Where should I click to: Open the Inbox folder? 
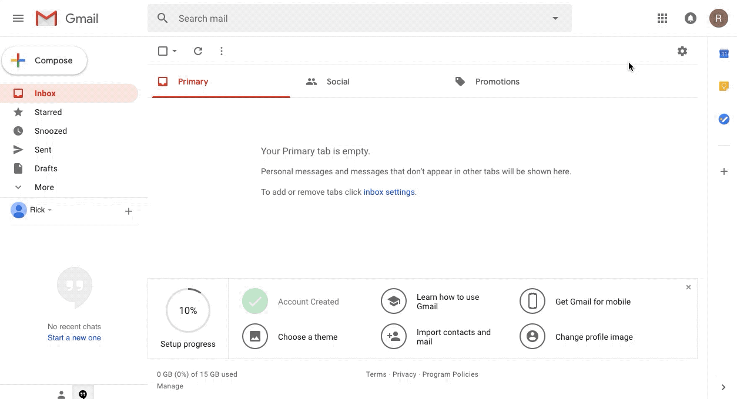click(x=69, y=93)
